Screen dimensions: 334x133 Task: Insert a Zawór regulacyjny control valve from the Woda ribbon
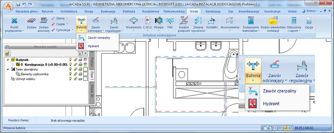(x=114, y=24)
